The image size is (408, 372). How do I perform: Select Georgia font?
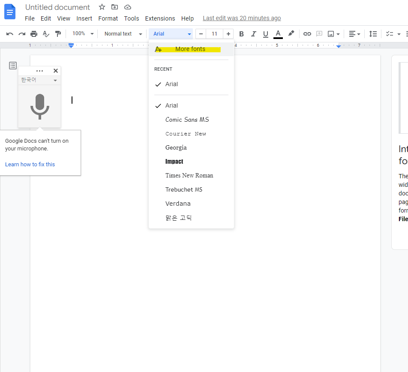click(x=191, y=147)
